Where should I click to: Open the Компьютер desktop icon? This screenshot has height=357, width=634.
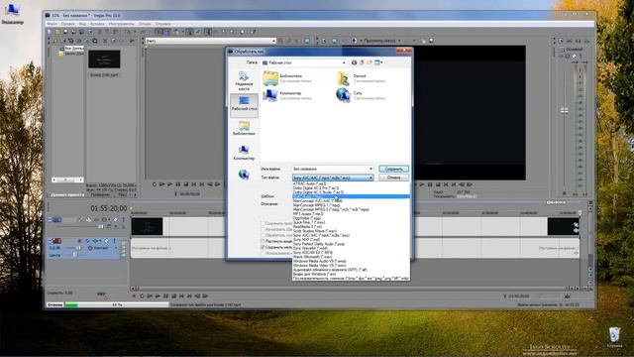click(12, 14)
